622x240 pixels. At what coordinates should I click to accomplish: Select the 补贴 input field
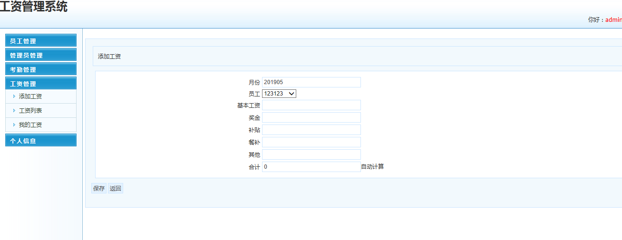click(311, 130)
